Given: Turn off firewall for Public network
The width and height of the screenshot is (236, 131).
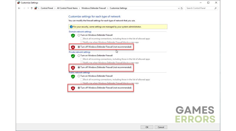Looking at the screenshot, I should [79, 88].
